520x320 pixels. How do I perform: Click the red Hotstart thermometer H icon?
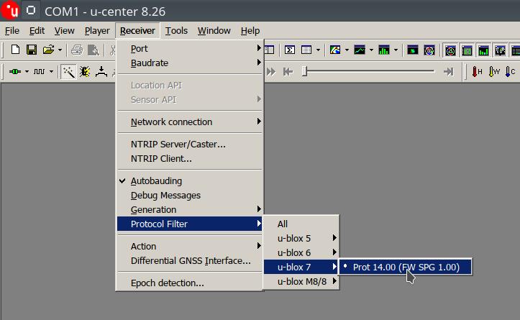pos(477,72)
